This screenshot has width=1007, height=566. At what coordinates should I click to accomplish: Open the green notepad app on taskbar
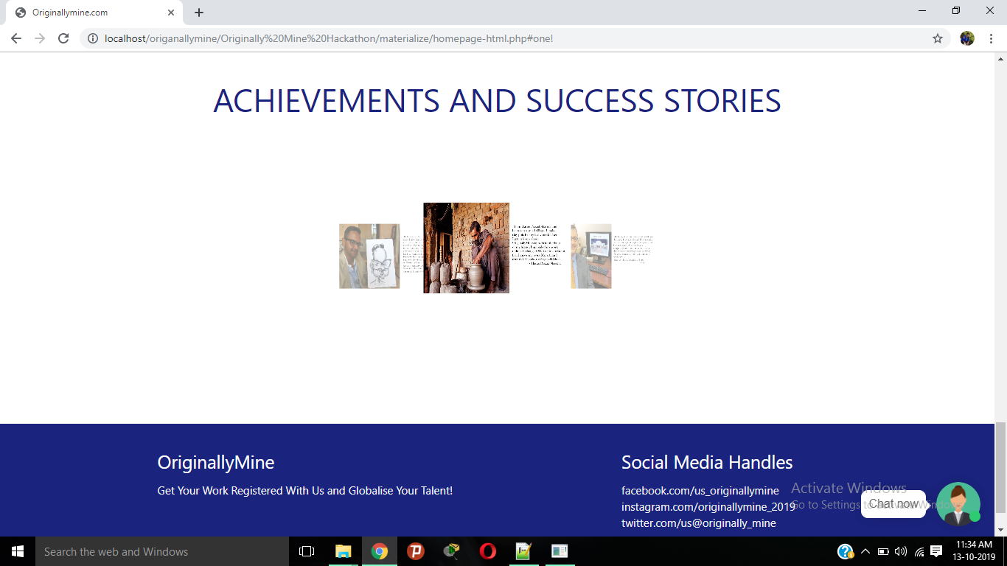(523, 551)
